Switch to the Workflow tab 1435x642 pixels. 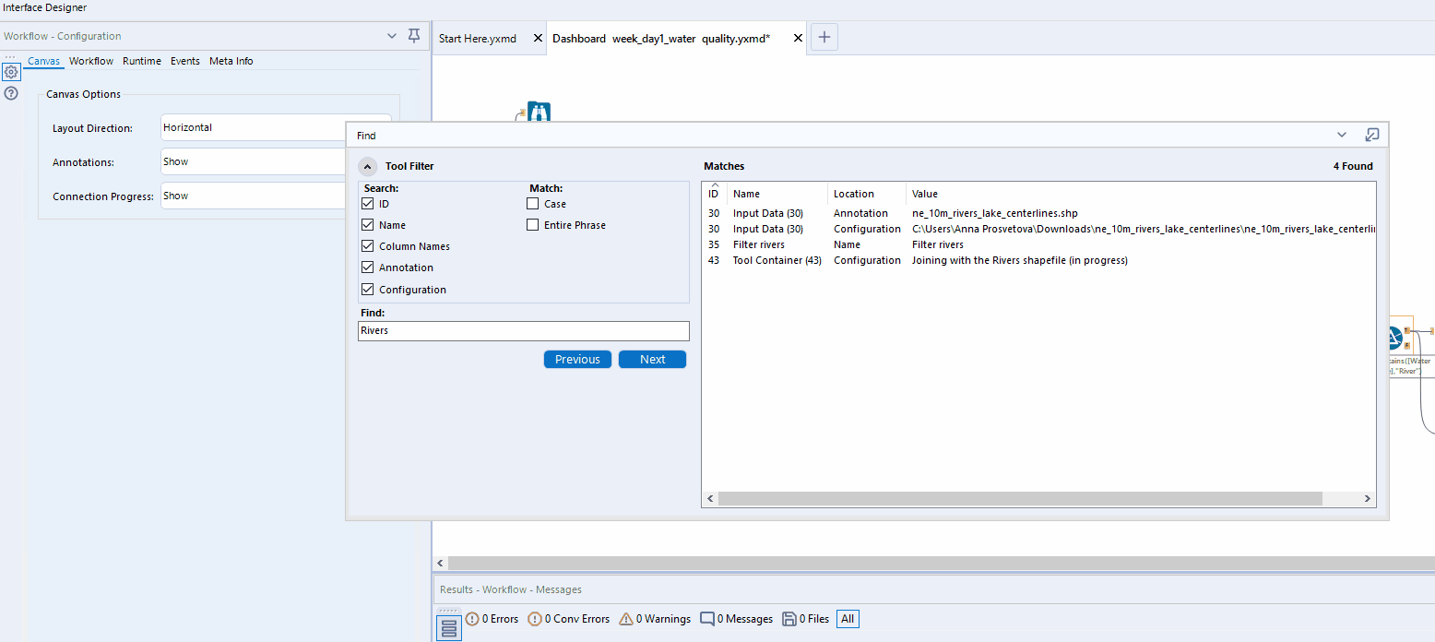91,61
